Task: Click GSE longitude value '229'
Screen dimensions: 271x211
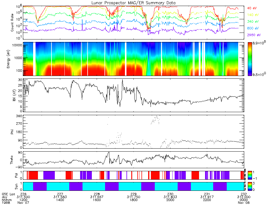Action: tap(134, 194)
